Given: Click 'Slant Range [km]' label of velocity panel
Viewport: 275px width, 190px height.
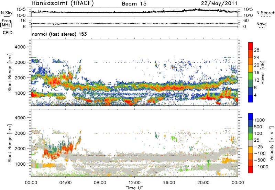Looking at the screenshot, I should (x=10, y=143).
